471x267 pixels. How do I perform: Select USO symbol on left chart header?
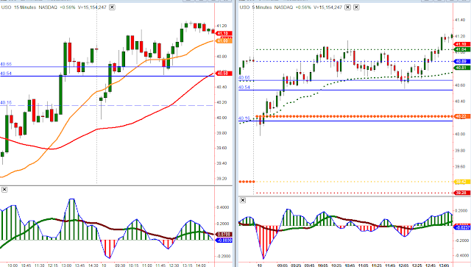7,7
